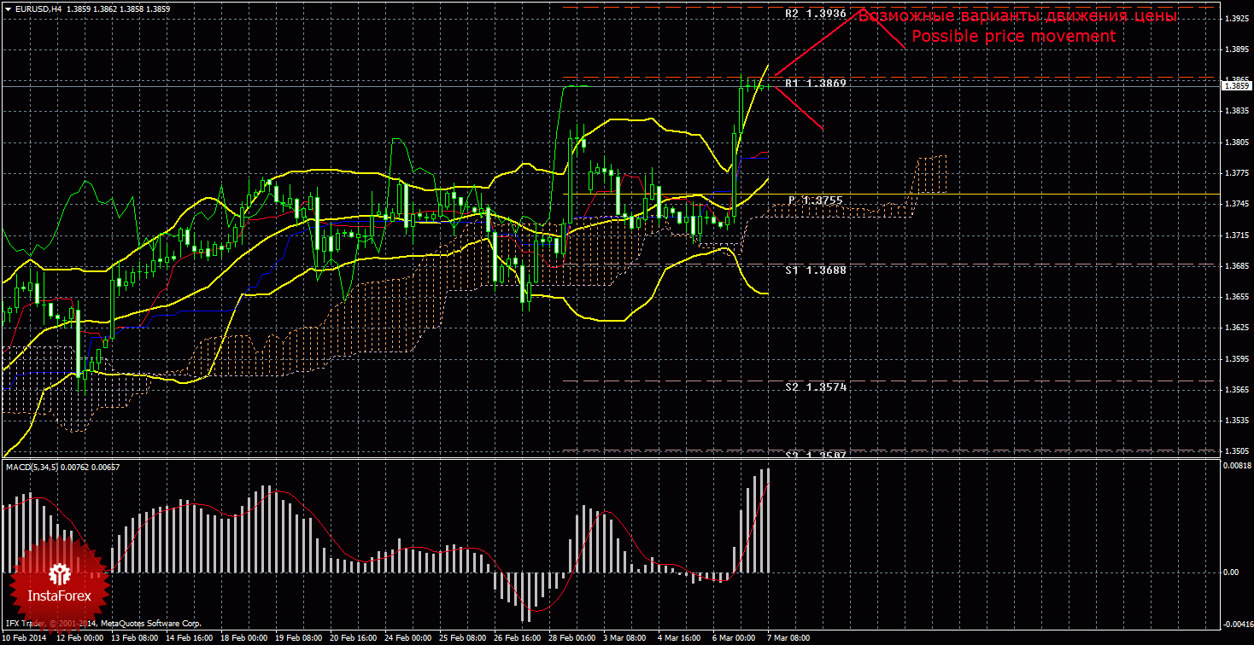1254x645 pixels.
Task: Click the R2 1.3936 resistance label
Action: pos(816,14)
